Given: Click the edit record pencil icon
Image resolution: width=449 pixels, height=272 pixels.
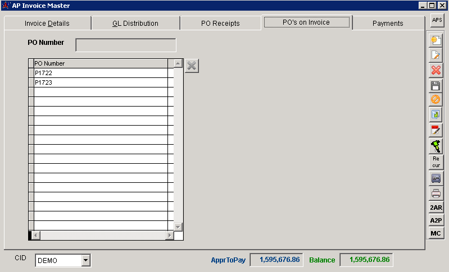Looking at the screenshot, I should coord(436,55).
